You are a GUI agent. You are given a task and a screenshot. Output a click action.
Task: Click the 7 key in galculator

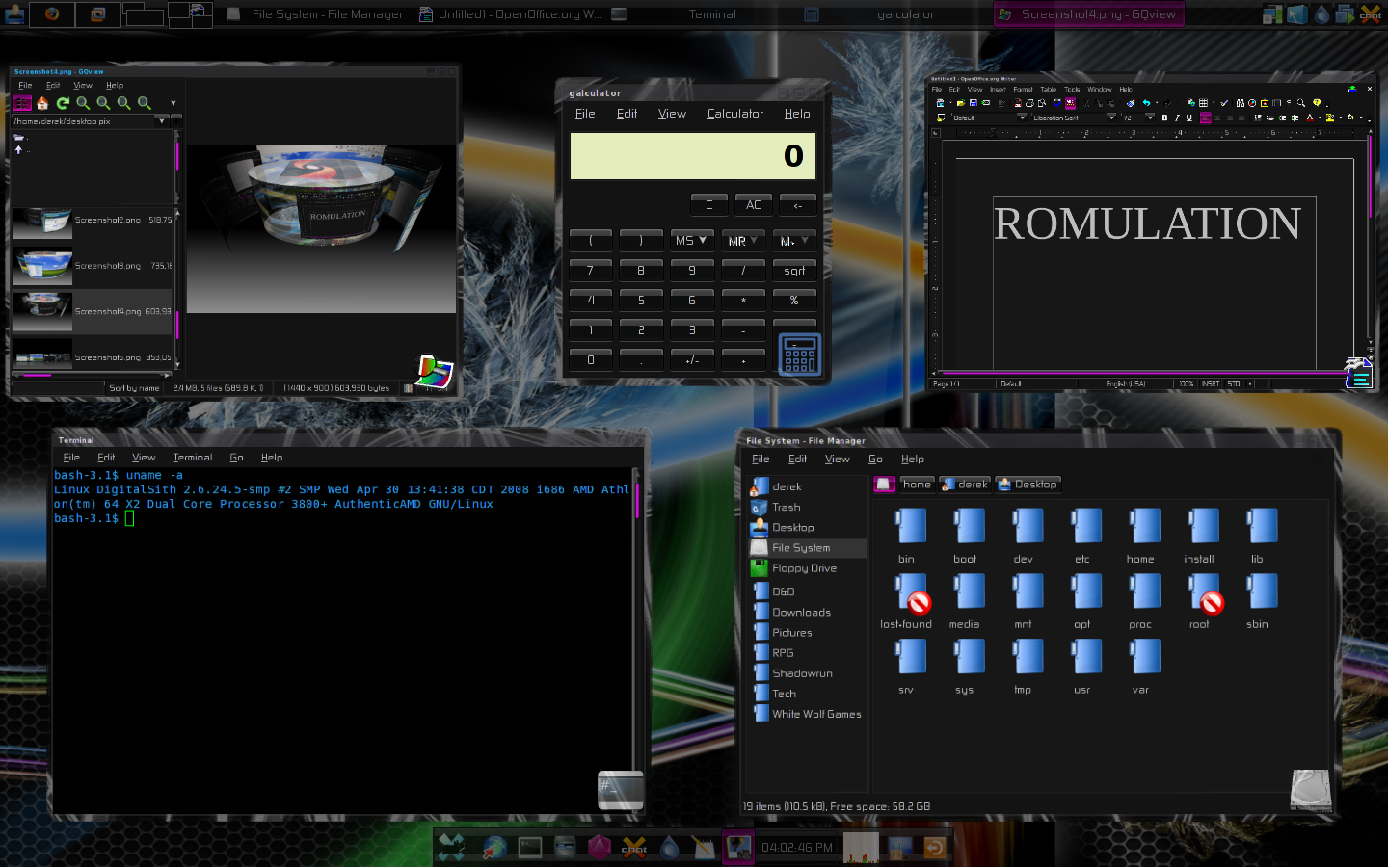pyautogui.click(x=591, y=271)
